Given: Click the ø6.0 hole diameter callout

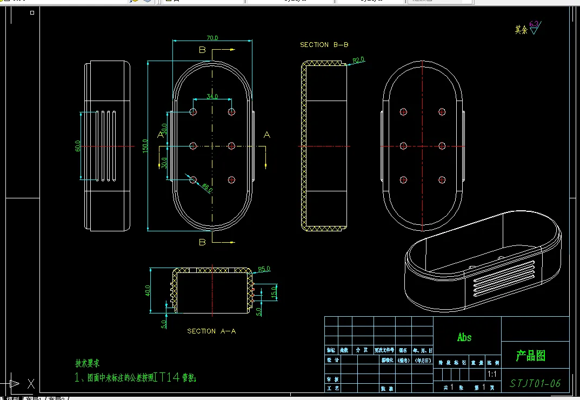Looking at the screenshot, I should tap(207, 188).
